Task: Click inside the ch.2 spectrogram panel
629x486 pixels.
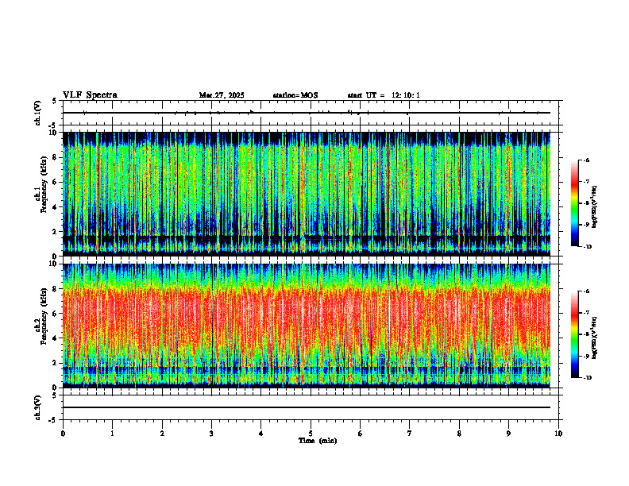Action: click(307, 326)
